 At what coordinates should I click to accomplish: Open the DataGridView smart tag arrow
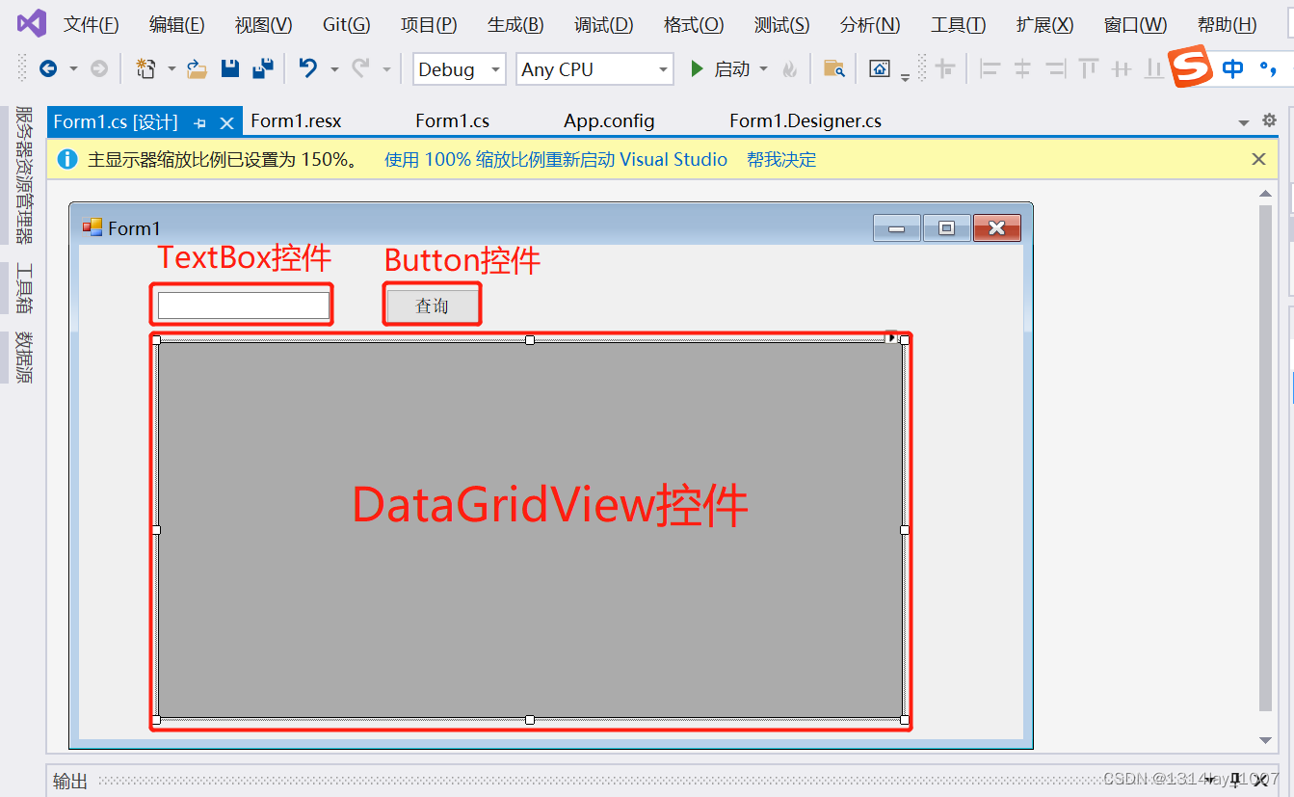pyautogui.click(x=891, y=337)
